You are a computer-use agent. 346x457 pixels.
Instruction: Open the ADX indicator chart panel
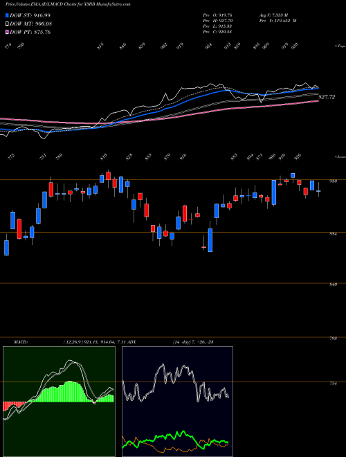177,402
